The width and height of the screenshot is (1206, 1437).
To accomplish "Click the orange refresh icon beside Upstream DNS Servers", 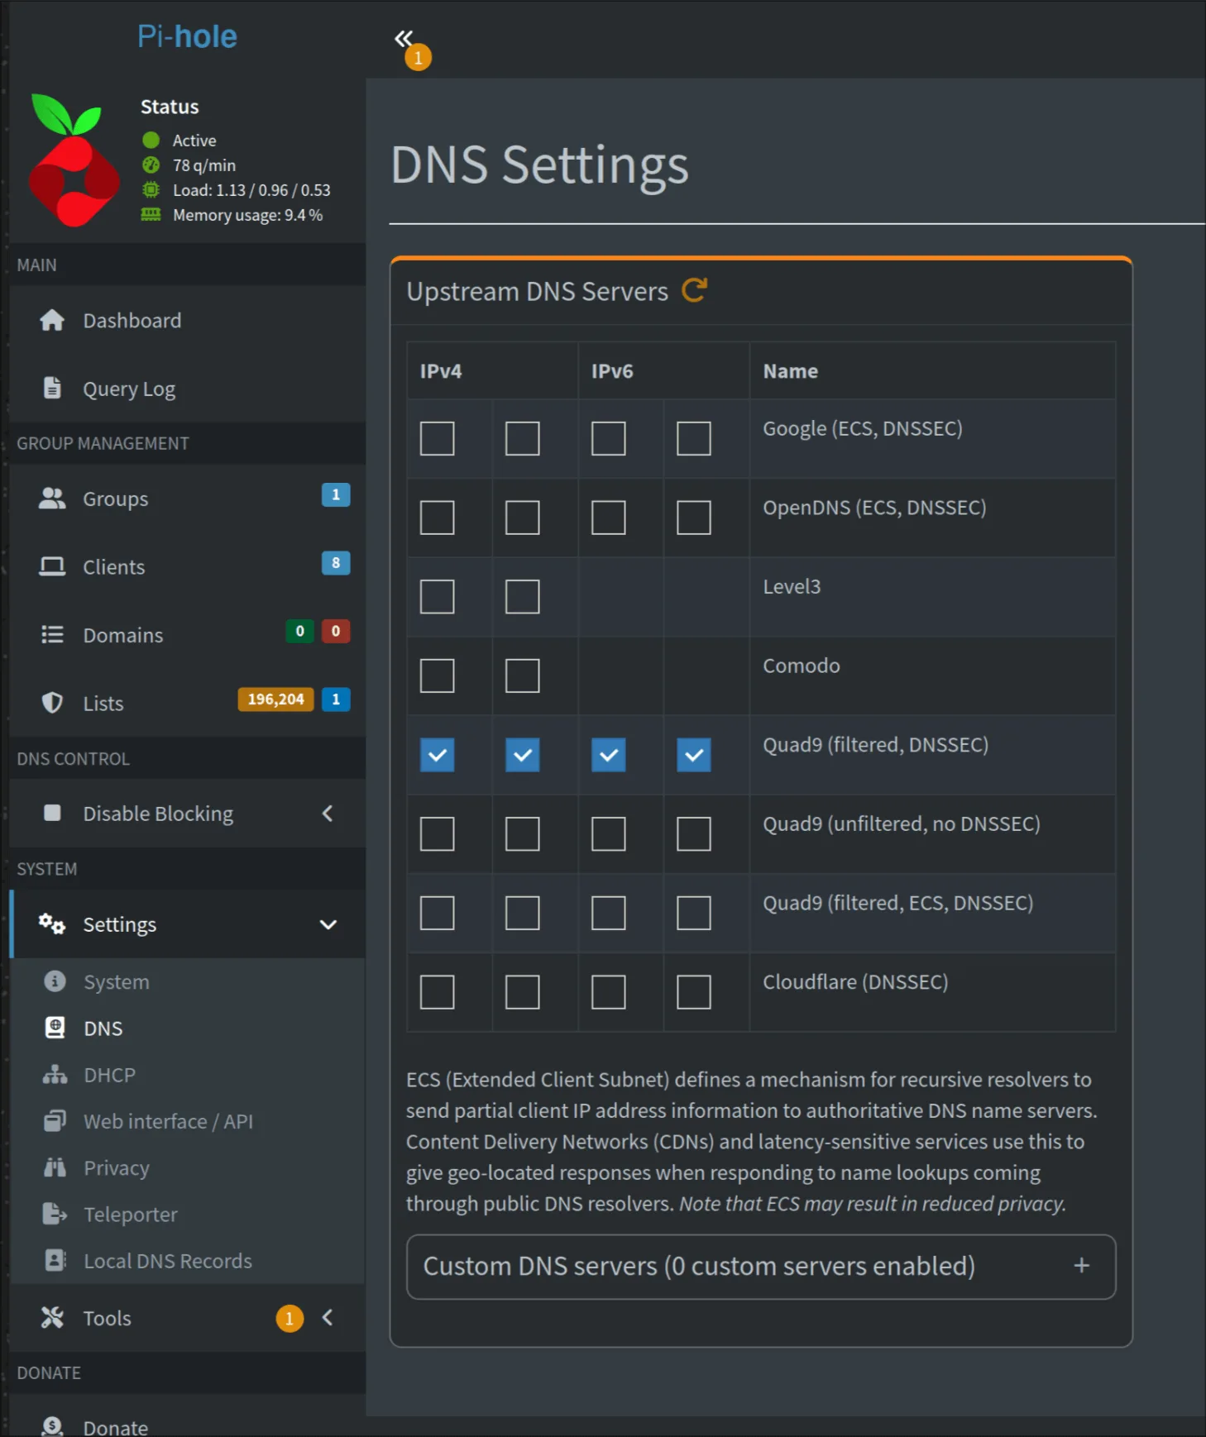I will 694,290.
